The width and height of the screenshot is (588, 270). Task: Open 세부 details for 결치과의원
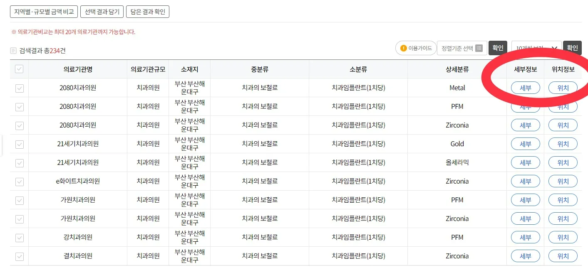[x=526, y=256]
